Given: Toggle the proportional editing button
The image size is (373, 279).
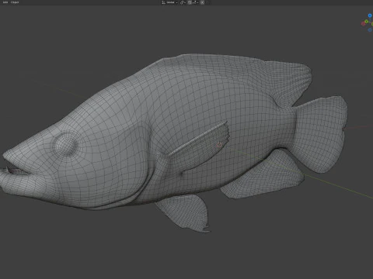Looking at the screenshot, I should tap(202, 2).
